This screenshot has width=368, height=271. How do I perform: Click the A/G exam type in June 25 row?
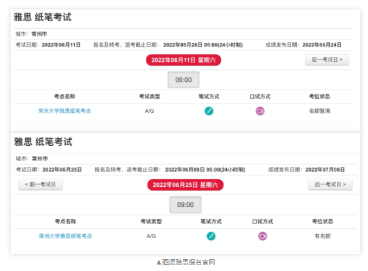(x=151, y=236)
